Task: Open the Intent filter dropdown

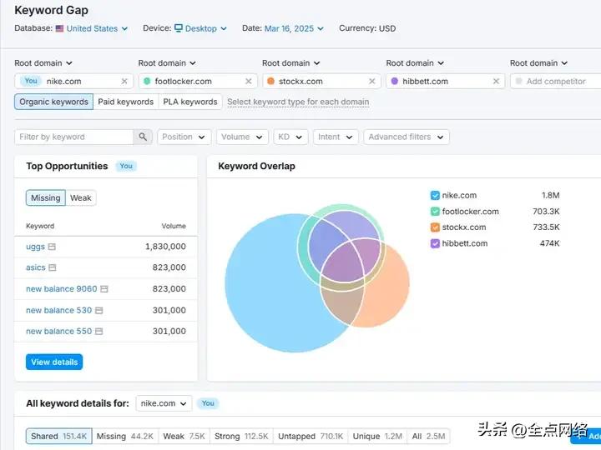Action: 336,137
